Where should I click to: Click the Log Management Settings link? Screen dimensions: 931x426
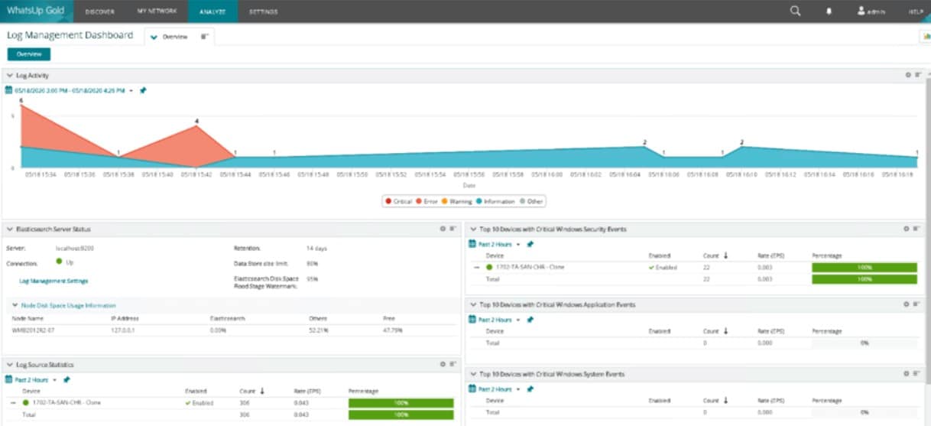tap(54, 281)
